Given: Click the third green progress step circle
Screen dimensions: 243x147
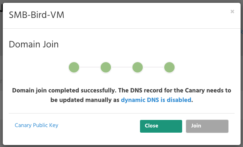Looking at the screenshot, I should click(138, 67).
